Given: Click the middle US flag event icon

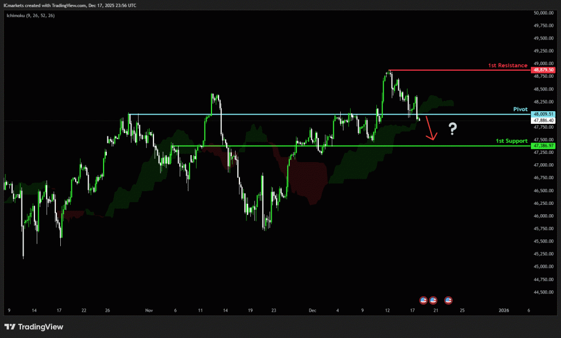Looking at the screenshot, I should pyautogui.click(x=433, y=300).
